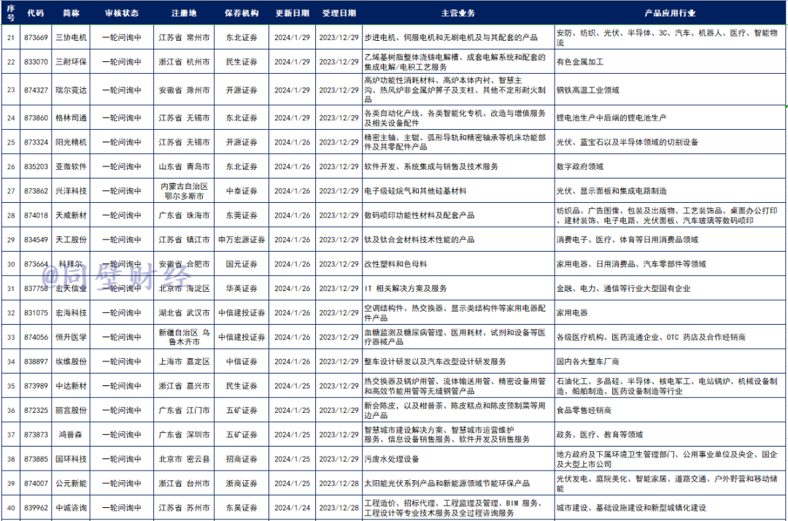
Task: Click the 审核状态 column header
Action: tap(122, 13)
